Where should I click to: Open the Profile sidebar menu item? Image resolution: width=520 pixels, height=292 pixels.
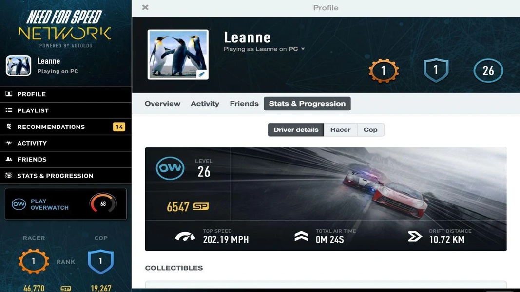[x=66, y=94]
